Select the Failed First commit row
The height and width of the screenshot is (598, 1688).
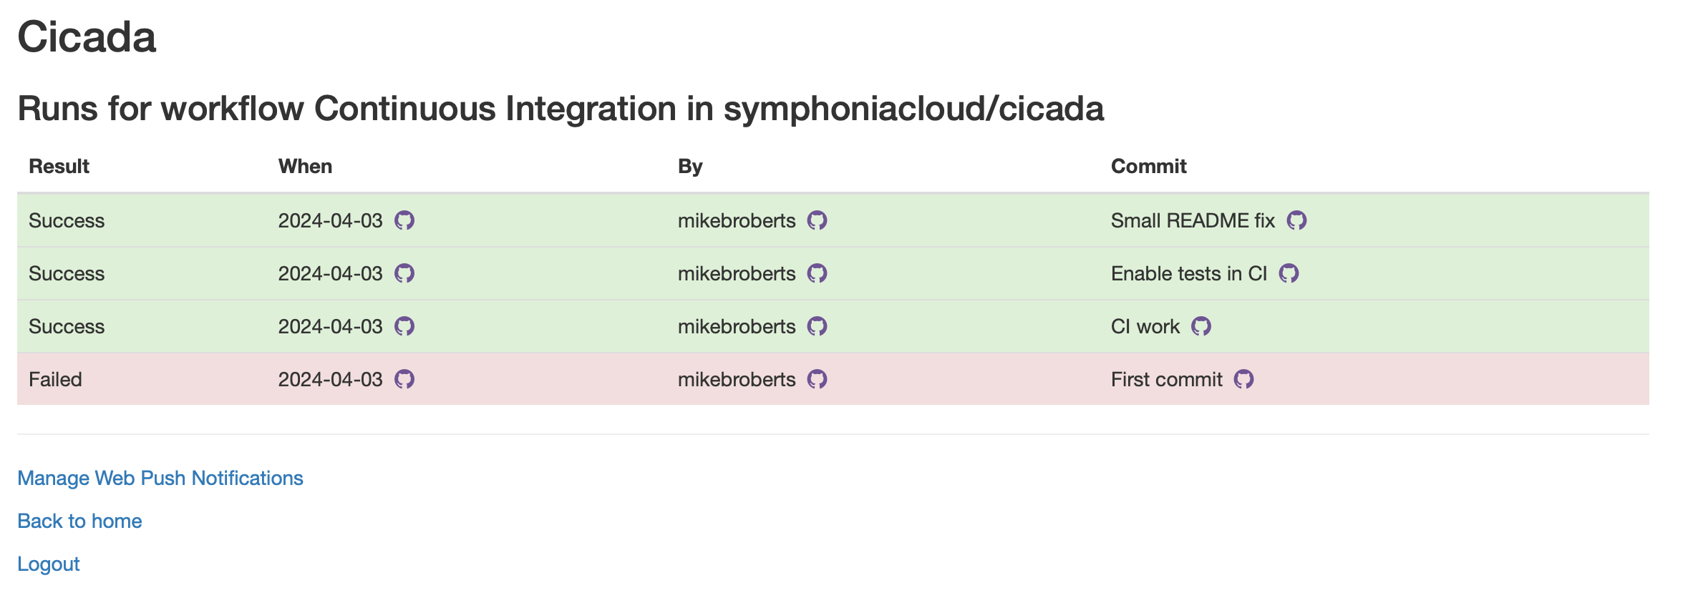click(833, 379)
